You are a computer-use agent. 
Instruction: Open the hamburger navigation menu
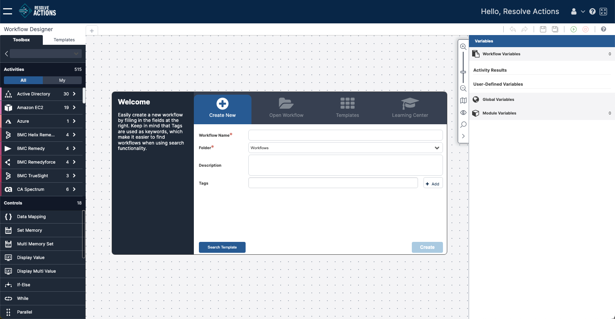[x=8, y=11]
